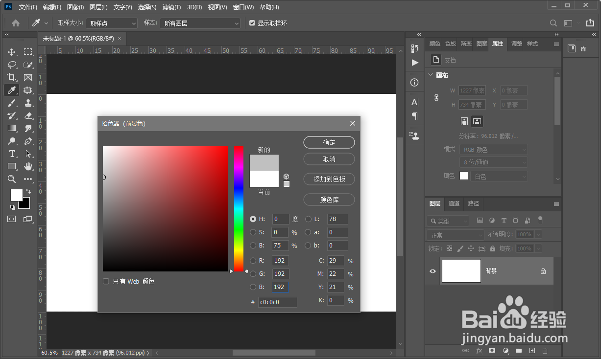Select the a radio button
The height and width of the screenshot is (359, 601).
point(309,232)
